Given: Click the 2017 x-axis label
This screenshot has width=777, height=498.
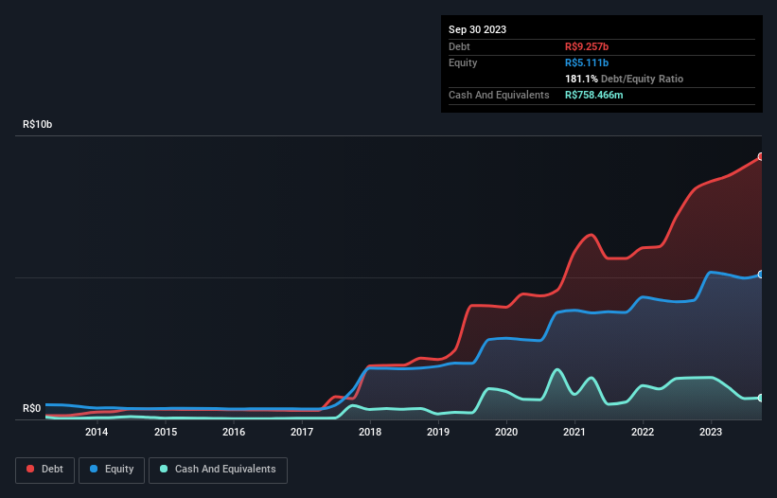Looking at the screenshot, I should 302,432.
